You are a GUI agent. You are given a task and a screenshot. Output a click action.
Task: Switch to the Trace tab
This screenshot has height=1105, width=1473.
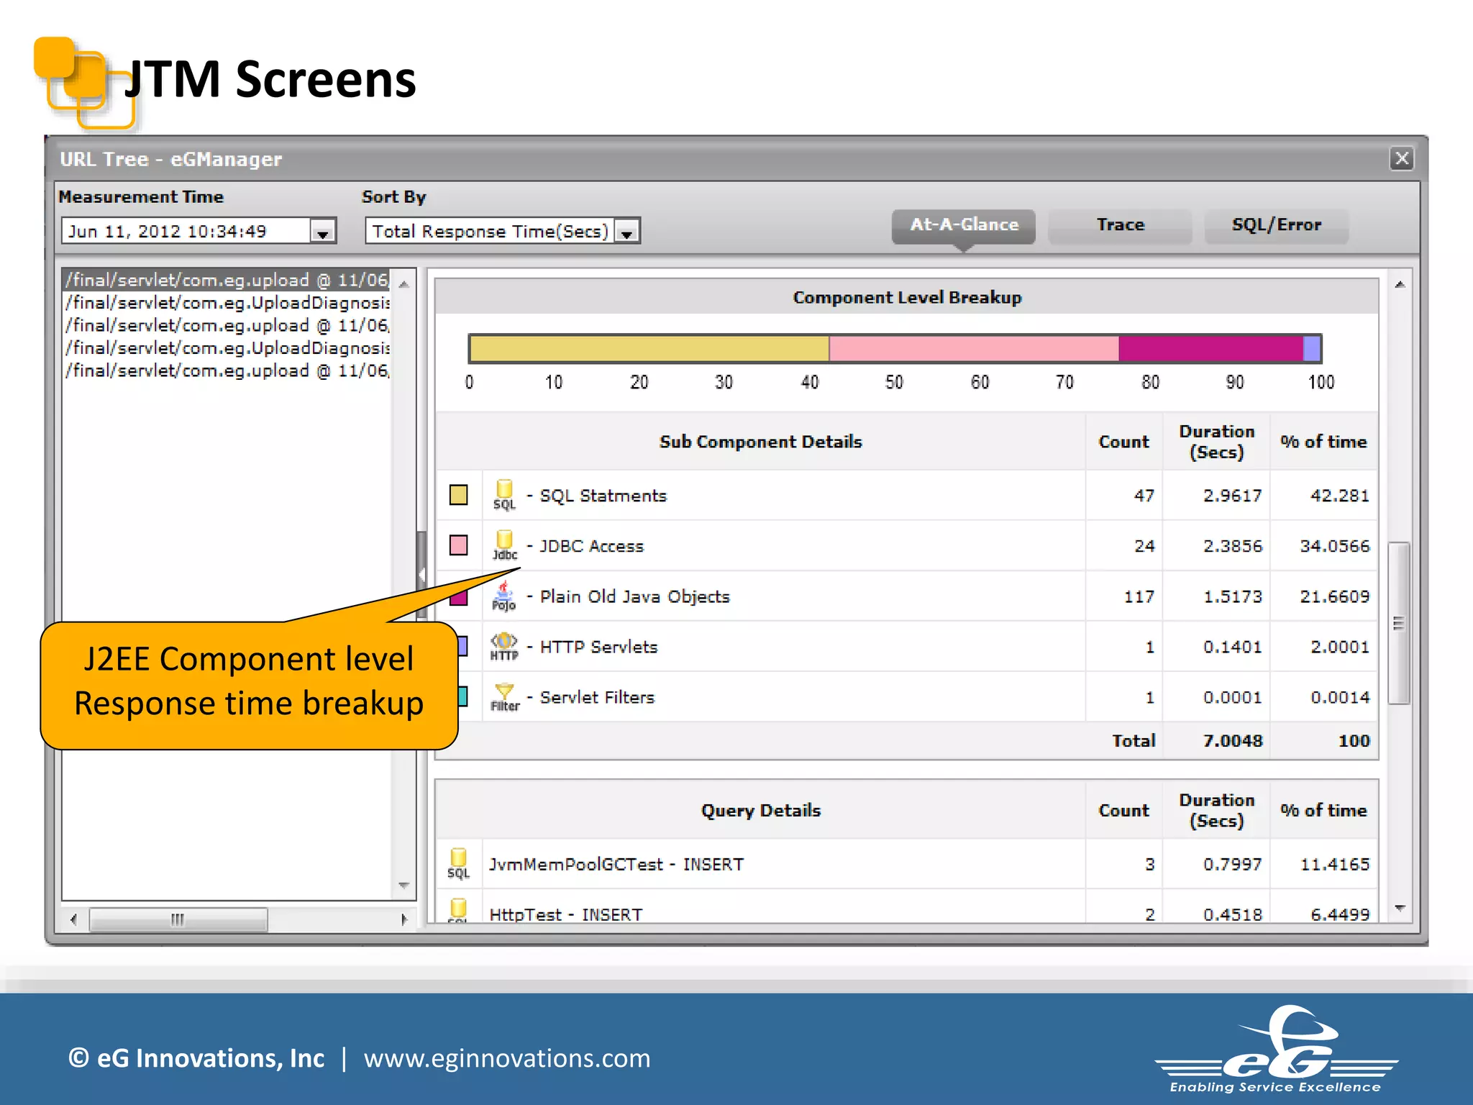pos(1120,225)
